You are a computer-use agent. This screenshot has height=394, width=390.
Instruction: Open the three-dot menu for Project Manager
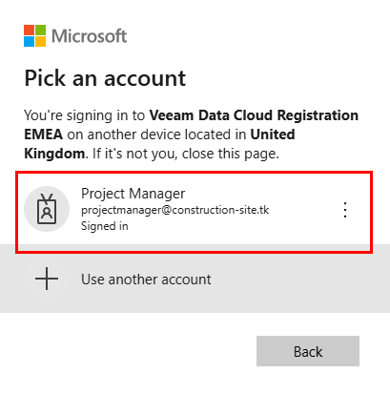point(345,210)
